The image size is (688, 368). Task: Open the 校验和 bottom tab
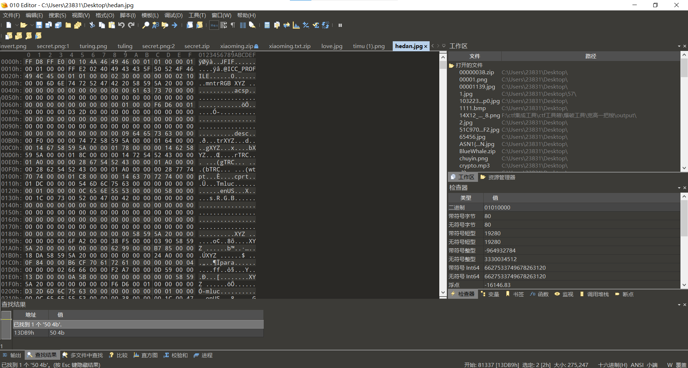176,355
